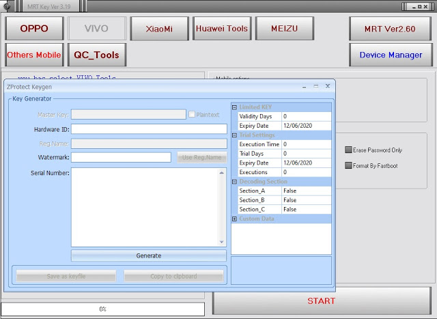This screenshot has height=319, width=437.
Task: Click the 0% progress bar
Action: (x=102, y=309)
